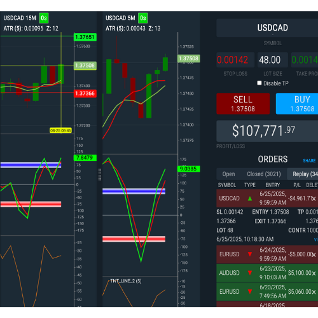Viewport: 318px width, 318px height.
Task: Click the 0s timer badge on USDCAD 15M chart
Action: (44, 18)
